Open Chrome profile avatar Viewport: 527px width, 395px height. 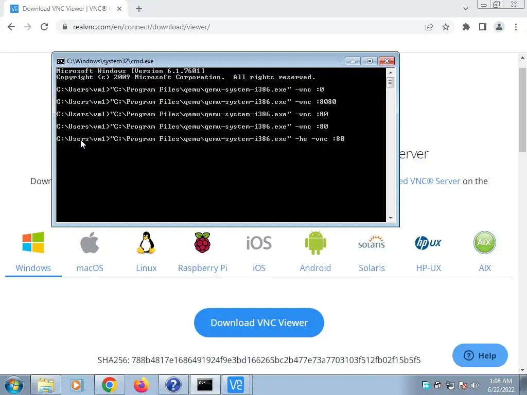click(499, 27)
